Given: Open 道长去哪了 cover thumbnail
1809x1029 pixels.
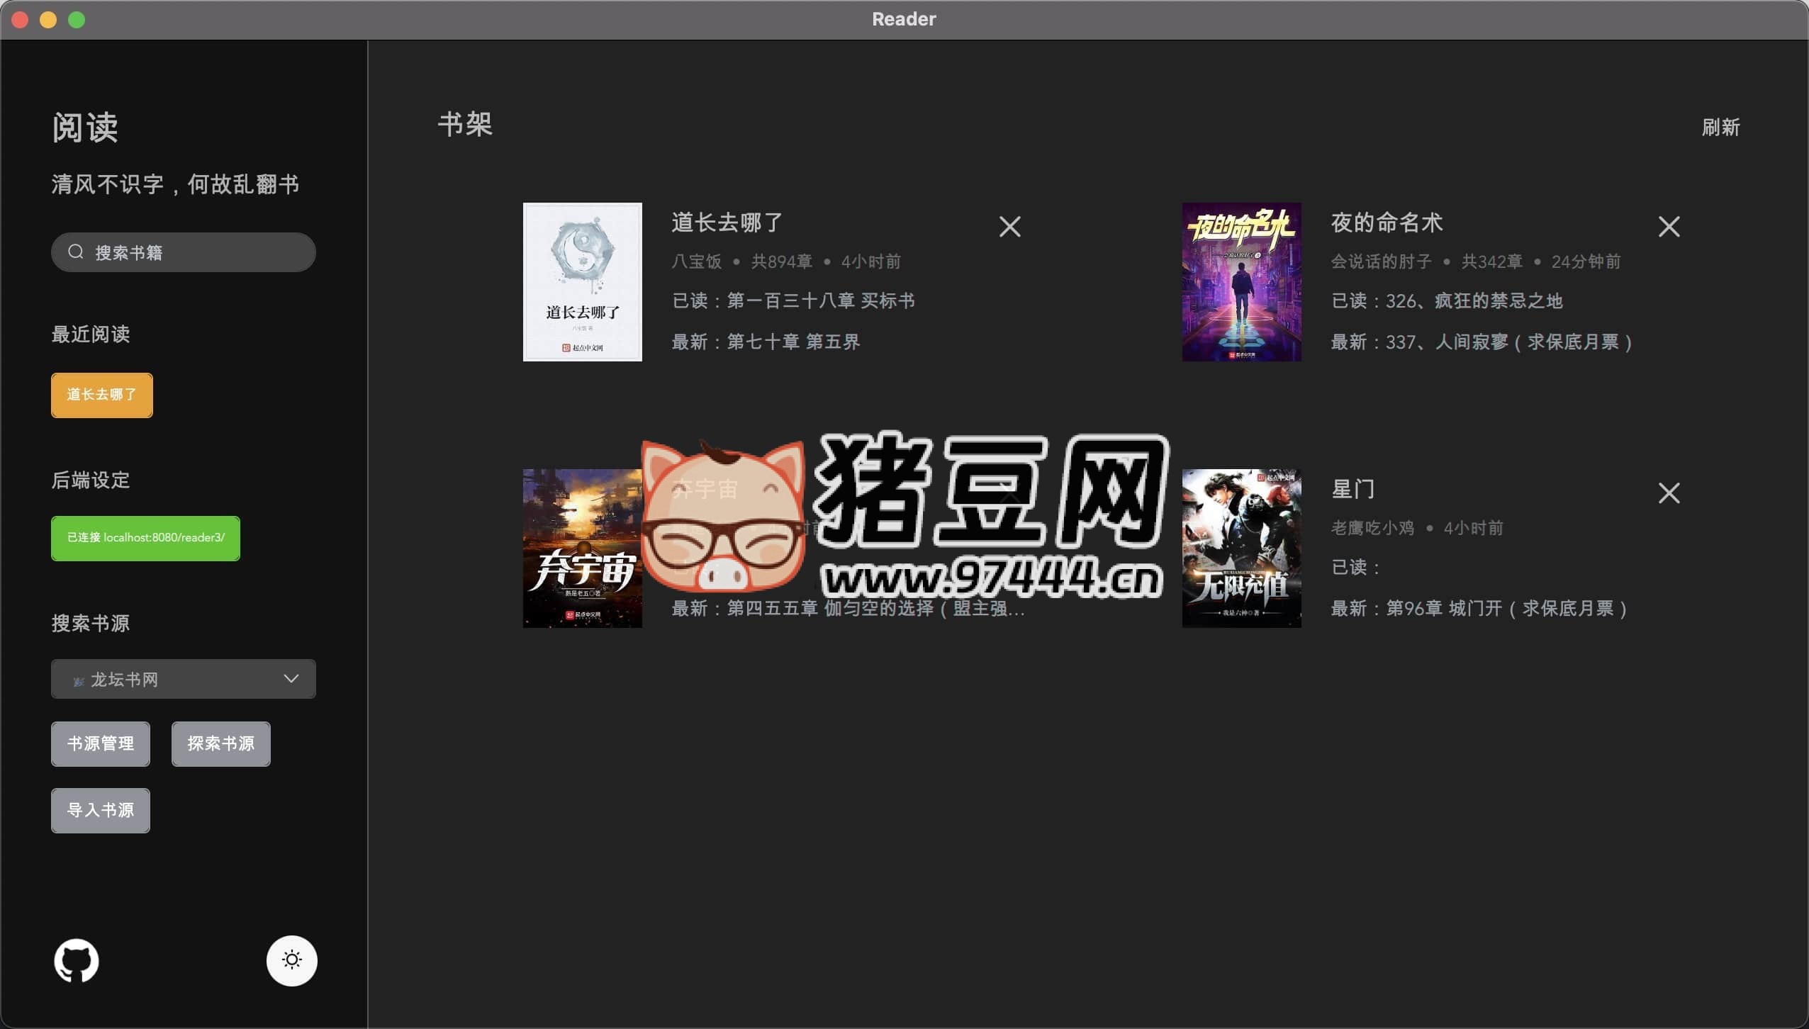Looking at the screenshot, I should pyautogui.click(x=583, y=282).
